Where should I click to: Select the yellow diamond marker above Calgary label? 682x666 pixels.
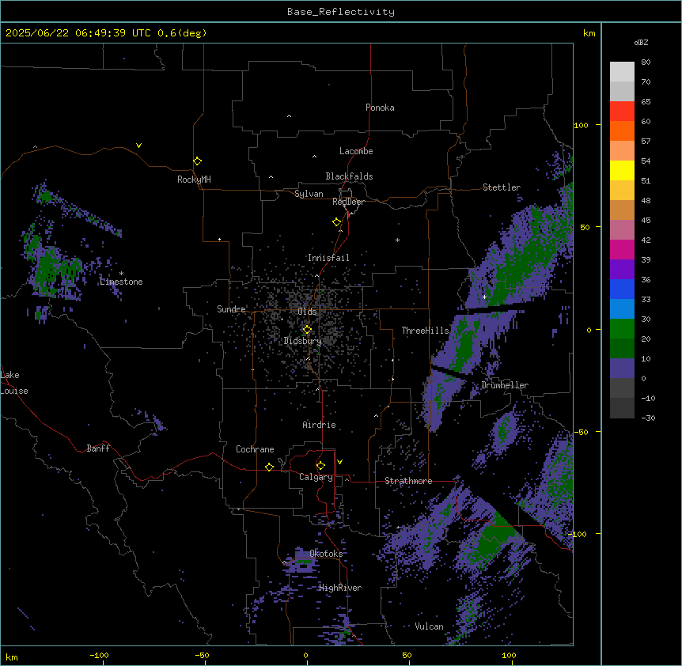point(320,466)
